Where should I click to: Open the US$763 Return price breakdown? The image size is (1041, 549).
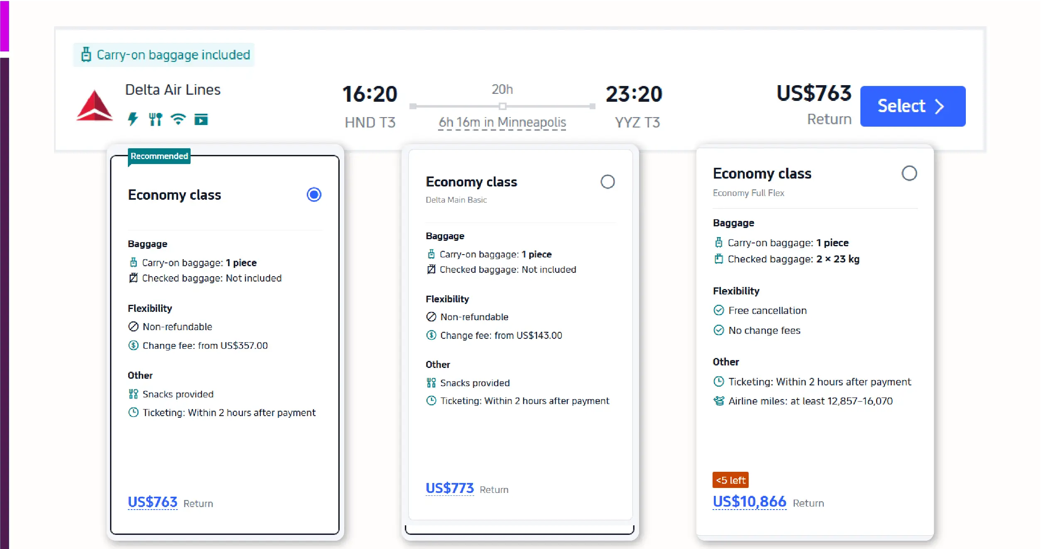[x=152, y=502]
